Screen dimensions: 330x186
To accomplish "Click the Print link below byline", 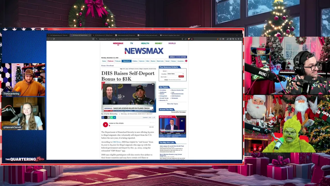I will 150,118.
